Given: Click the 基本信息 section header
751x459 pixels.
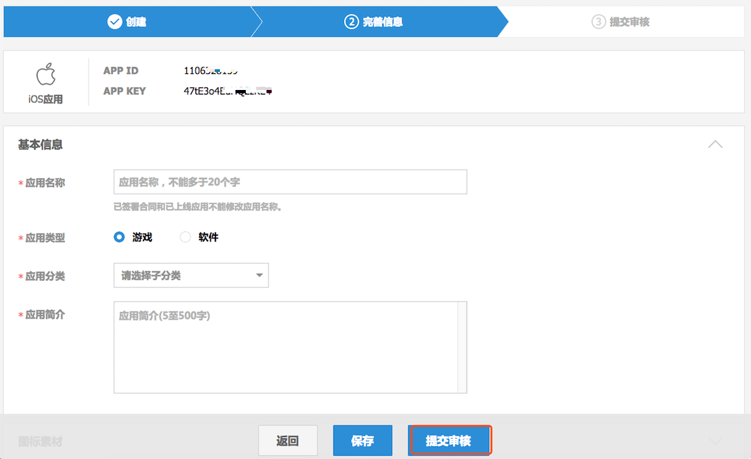Looking at the screenshot, I should (x=39, y=144).
